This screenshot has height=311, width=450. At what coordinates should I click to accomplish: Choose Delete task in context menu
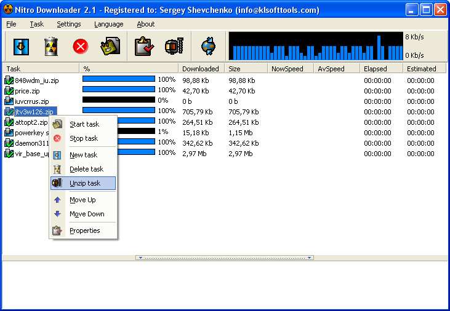83,169
